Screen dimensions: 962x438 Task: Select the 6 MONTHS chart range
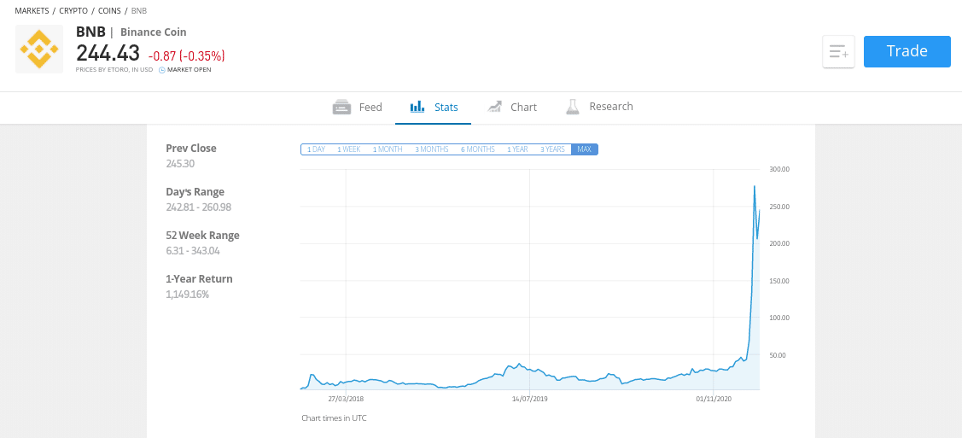[477, 149]
